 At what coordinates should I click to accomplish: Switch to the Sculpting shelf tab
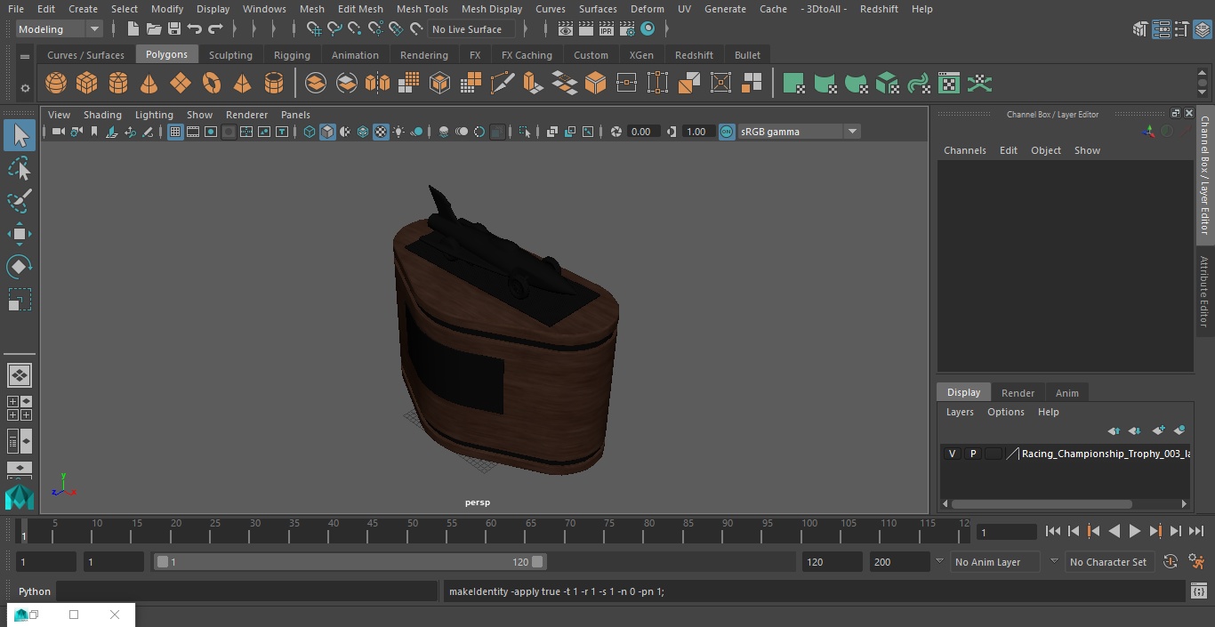[x=230, y=55]
